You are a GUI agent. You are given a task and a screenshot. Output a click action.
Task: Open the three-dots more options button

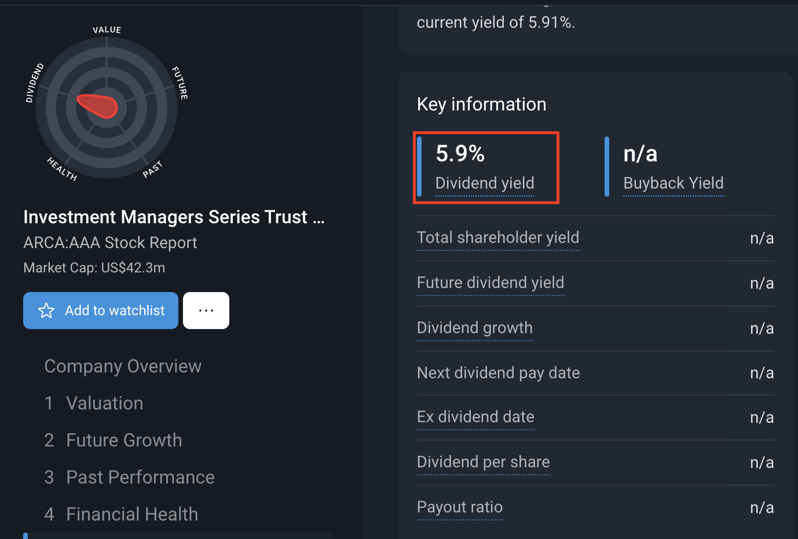click(x=206, y=311)
